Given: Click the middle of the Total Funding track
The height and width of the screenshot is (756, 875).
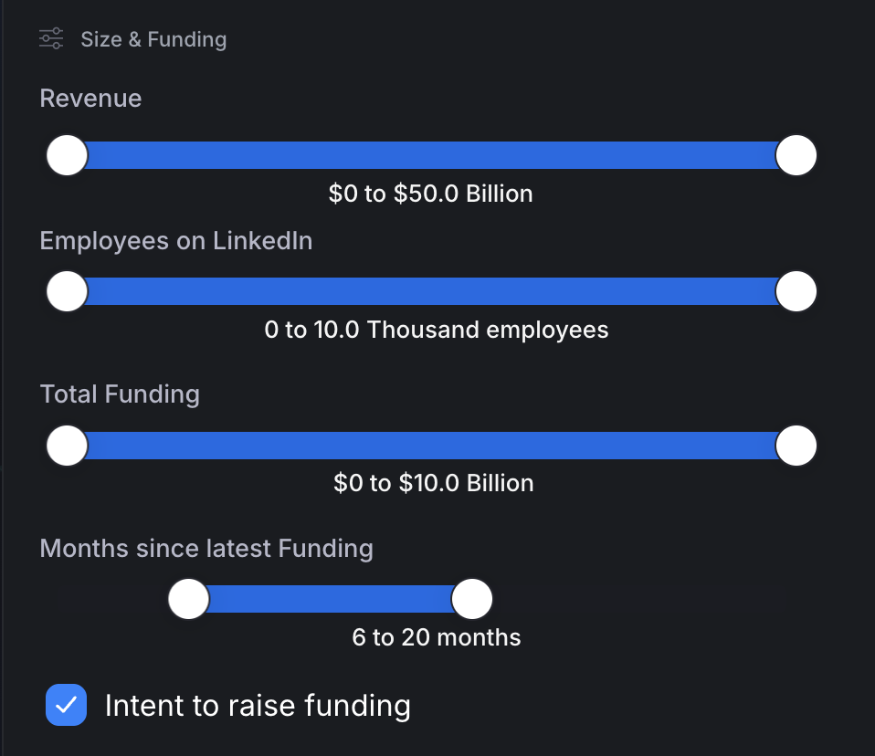Looking at the screenshot, I should point(431,446).
